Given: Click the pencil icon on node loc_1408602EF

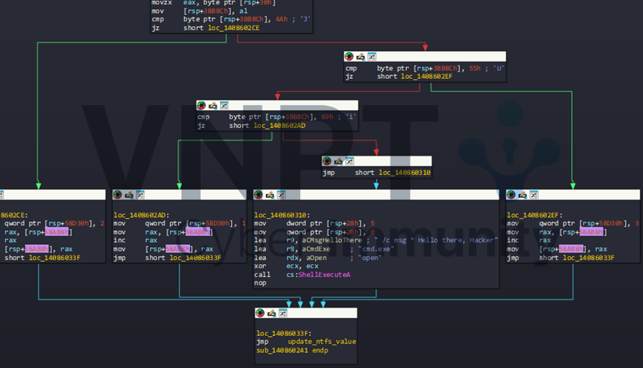Looking at the screenshot, I should point(522,194).
